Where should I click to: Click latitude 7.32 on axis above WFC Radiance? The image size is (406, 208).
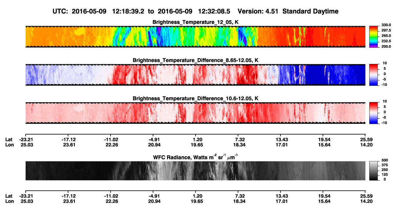(x=240, y=139)
